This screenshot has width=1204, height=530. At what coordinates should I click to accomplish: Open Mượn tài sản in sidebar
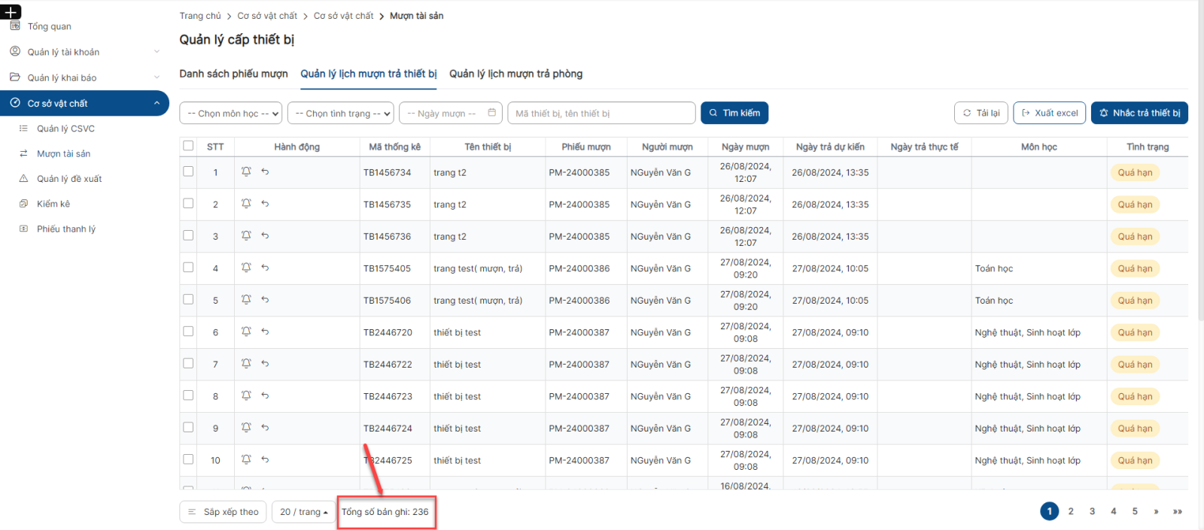coord(63,153)
